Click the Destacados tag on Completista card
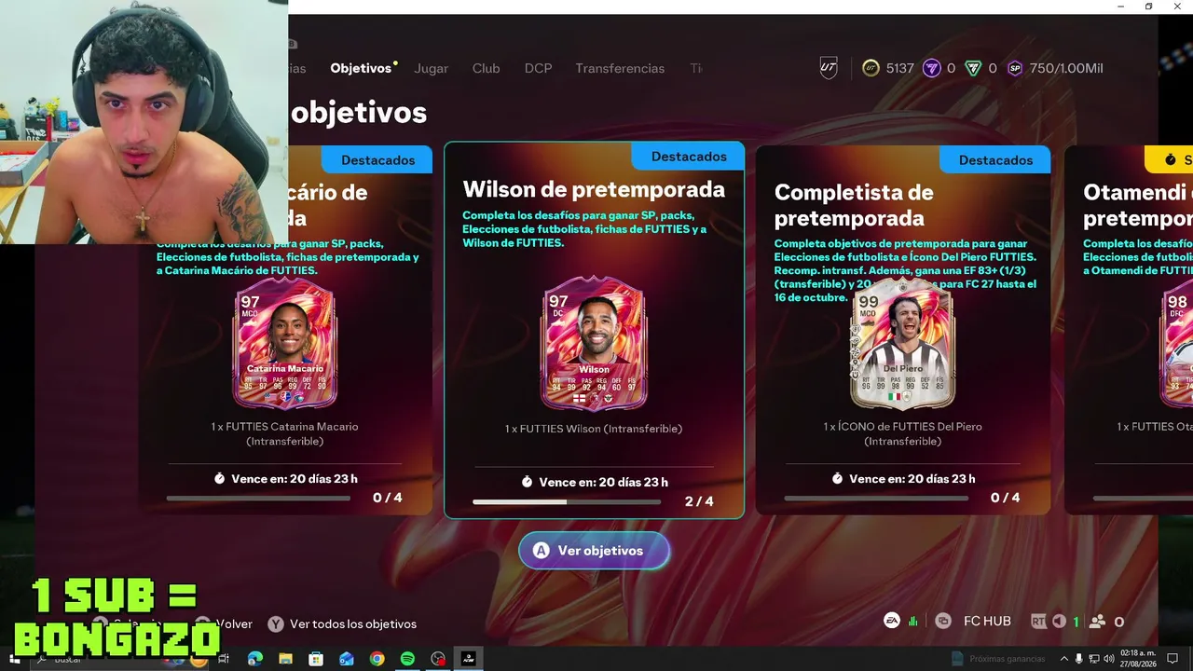This screenshot has height=671, width=1193. point(995,160)
